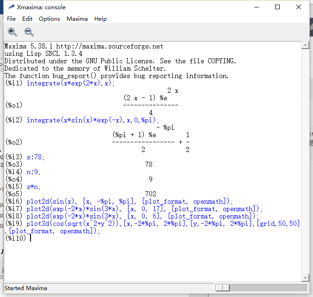Open the Help menu

[x=100, y=19]
